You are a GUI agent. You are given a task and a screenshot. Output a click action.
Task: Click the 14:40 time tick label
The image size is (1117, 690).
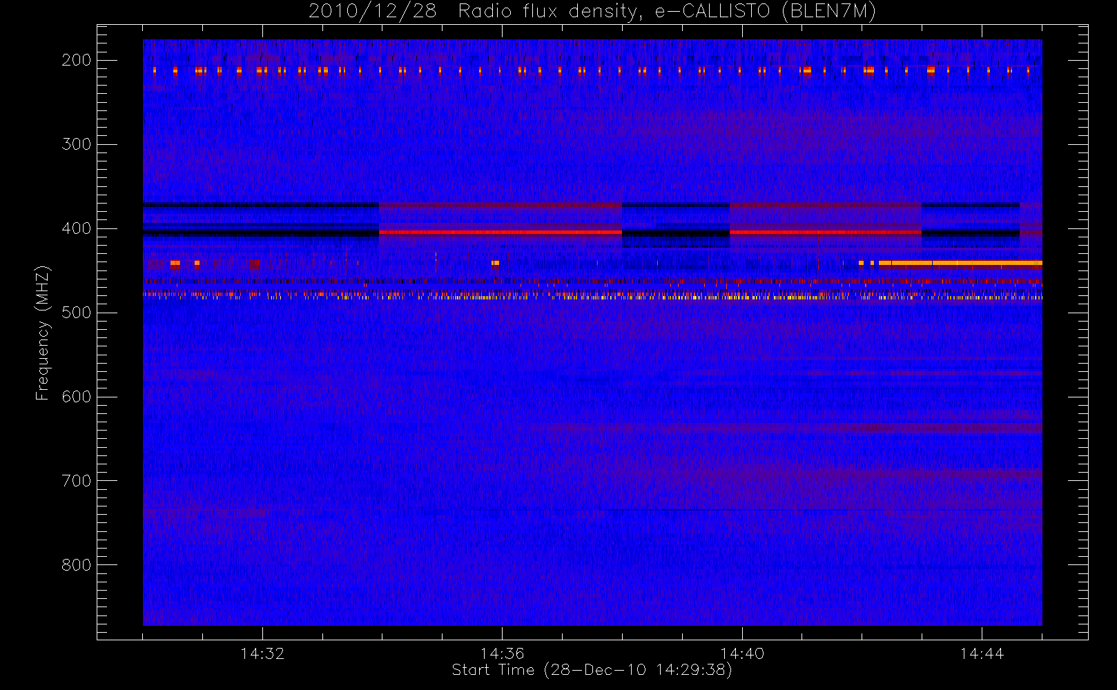742,653
